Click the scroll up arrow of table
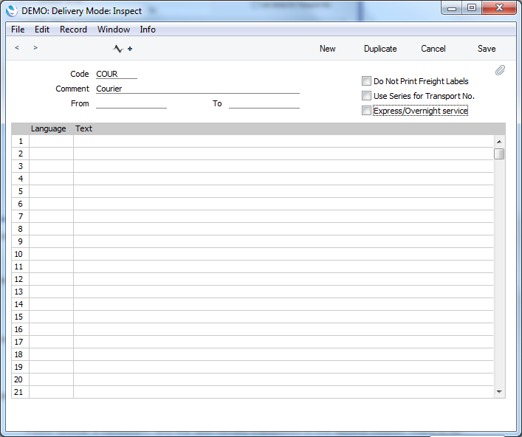Screen dimensions: 522x437 499,142
